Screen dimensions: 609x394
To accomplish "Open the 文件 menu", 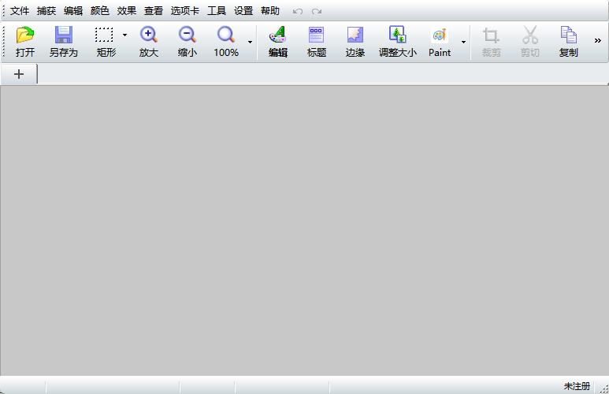I will [x=20, y=11].
